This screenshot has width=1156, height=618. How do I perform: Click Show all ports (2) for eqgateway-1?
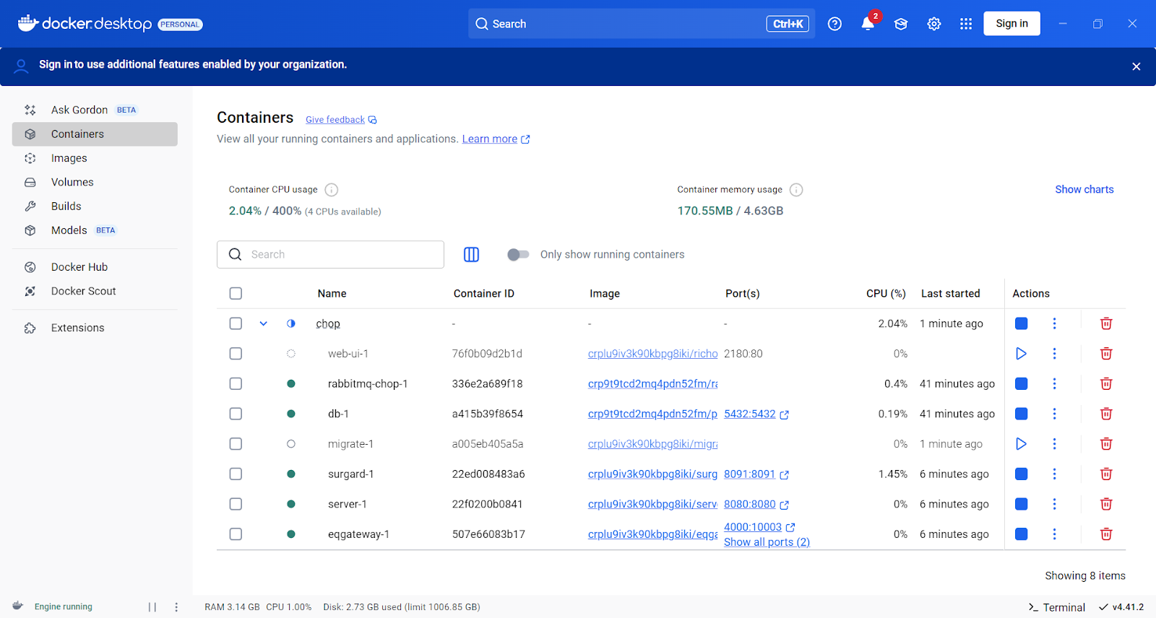767,542
